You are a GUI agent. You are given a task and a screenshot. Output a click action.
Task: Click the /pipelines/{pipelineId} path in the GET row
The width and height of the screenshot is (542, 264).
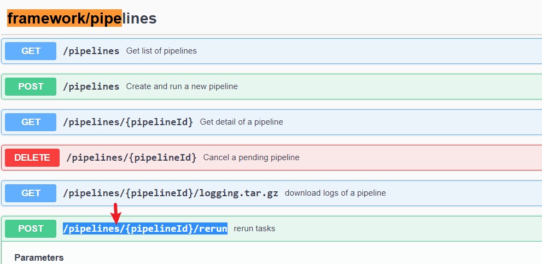(x=128, y=122)
